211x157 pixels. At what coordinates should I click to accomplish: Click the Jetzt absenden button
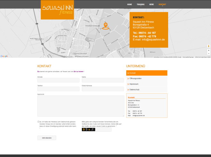[47, 138]
